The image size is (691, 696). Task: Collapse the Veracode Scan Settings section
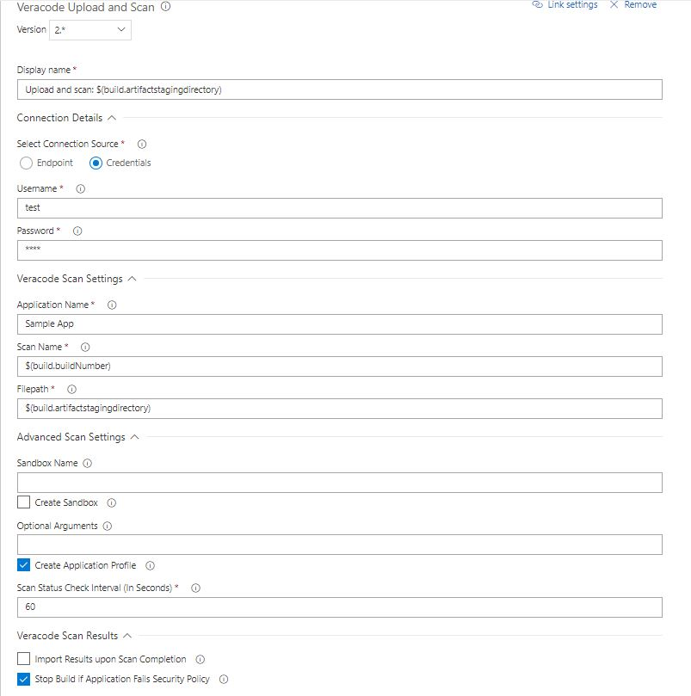(132, 279)
